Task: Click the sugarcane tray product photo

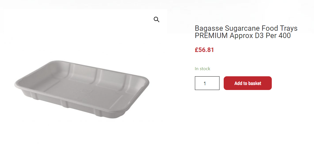Action: [x=82, y=89]
